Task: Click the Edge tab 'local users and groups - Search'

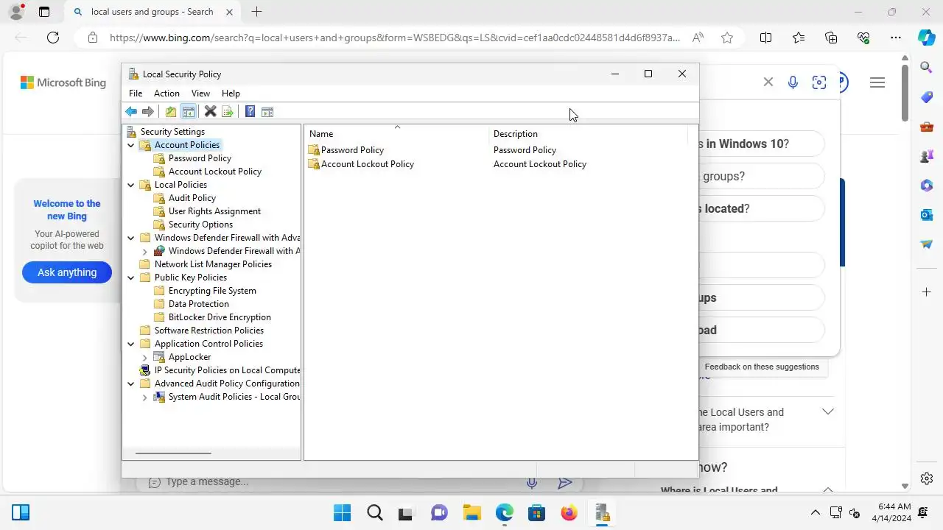Action: point(153,12)
